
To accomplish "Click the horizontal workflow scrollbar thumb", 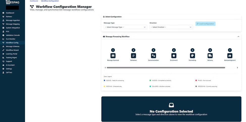I will coord(166,68).
